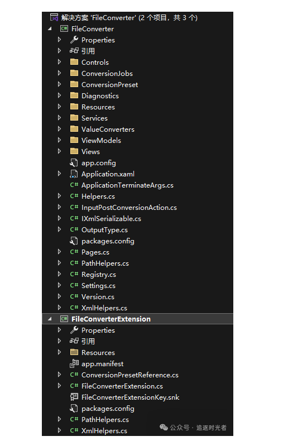This screenshot has height=441, width=288.
Task: Select ViewModels in the tree
Action: click(101, 140)
